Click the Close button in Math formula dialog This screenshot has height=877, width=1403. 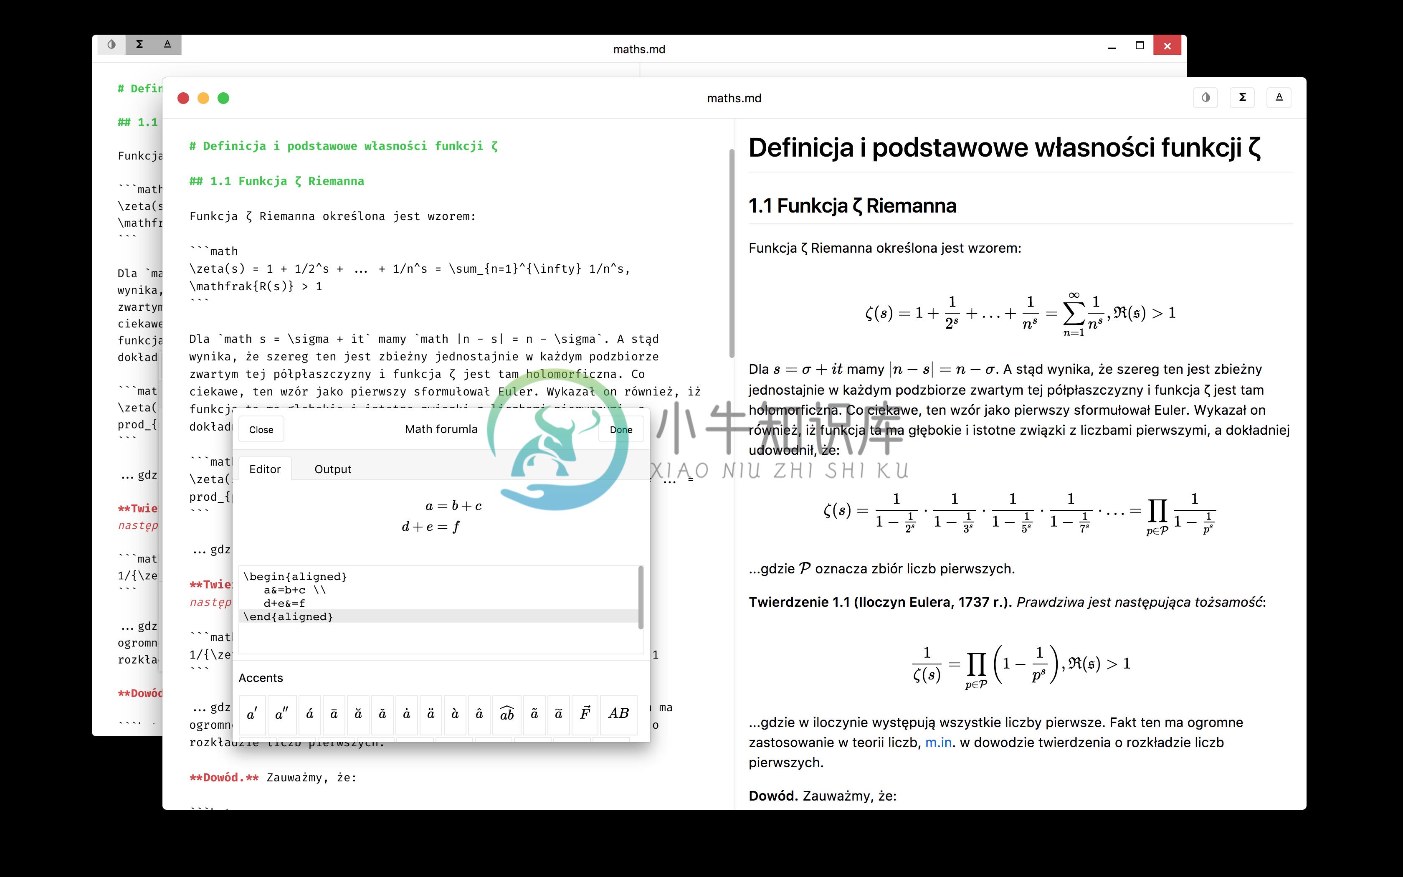(x=261, y=429)
